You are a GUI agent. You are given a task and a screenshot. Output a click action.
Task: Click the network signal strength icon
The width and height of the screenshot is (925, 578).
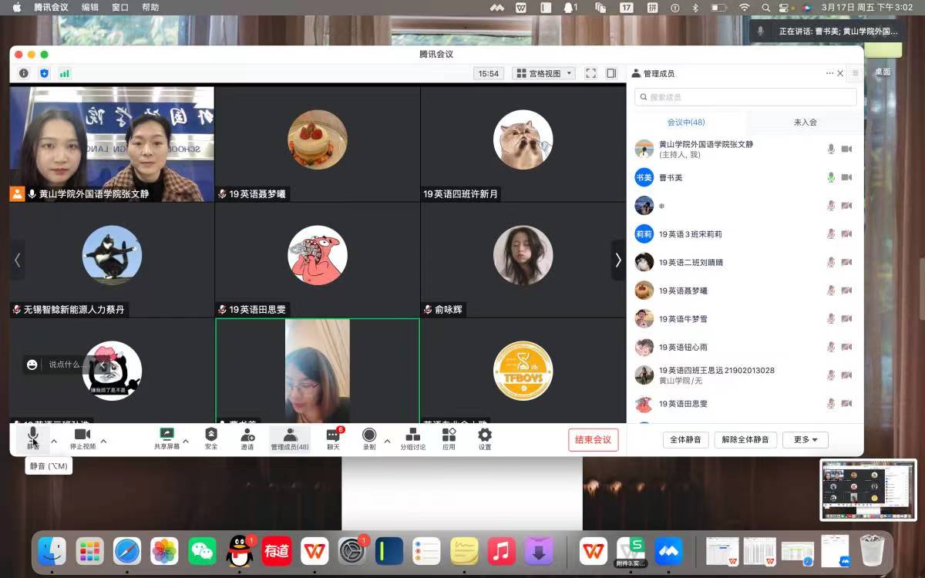coord(65,73)
